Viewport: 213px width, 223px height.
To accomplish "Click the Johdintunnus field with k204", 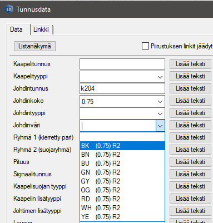I will 122,88.
